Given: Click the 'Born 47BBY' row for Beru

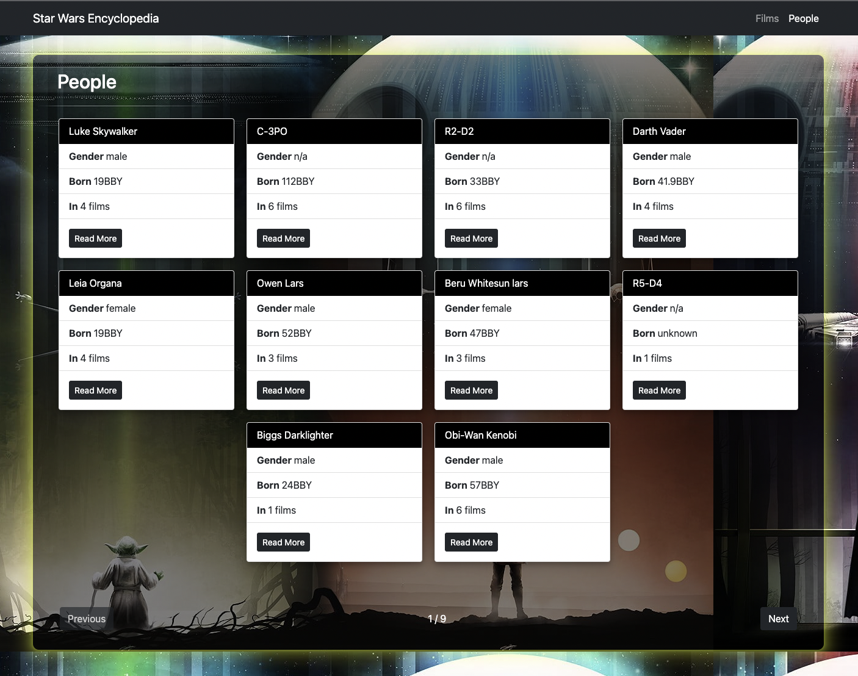Looking at the screenshot, I should [522, 333].
